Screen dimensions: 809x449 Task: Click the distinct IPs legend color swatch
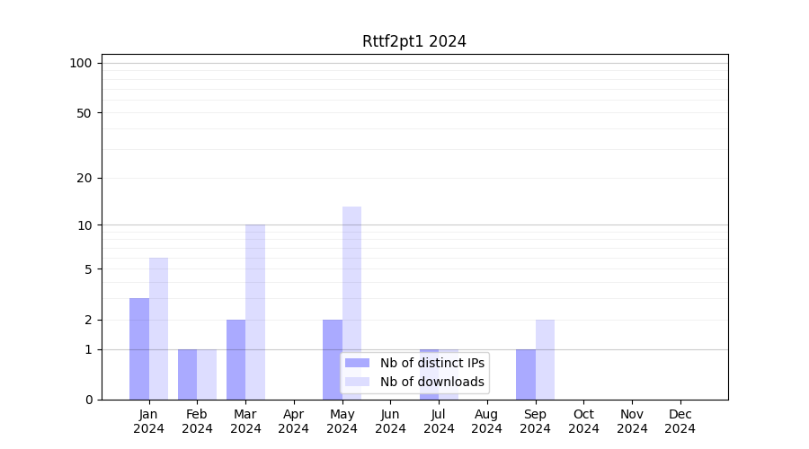357,363
